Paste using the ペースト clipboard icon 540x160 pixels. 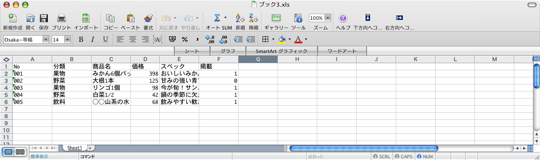click(x=131, y=19)
